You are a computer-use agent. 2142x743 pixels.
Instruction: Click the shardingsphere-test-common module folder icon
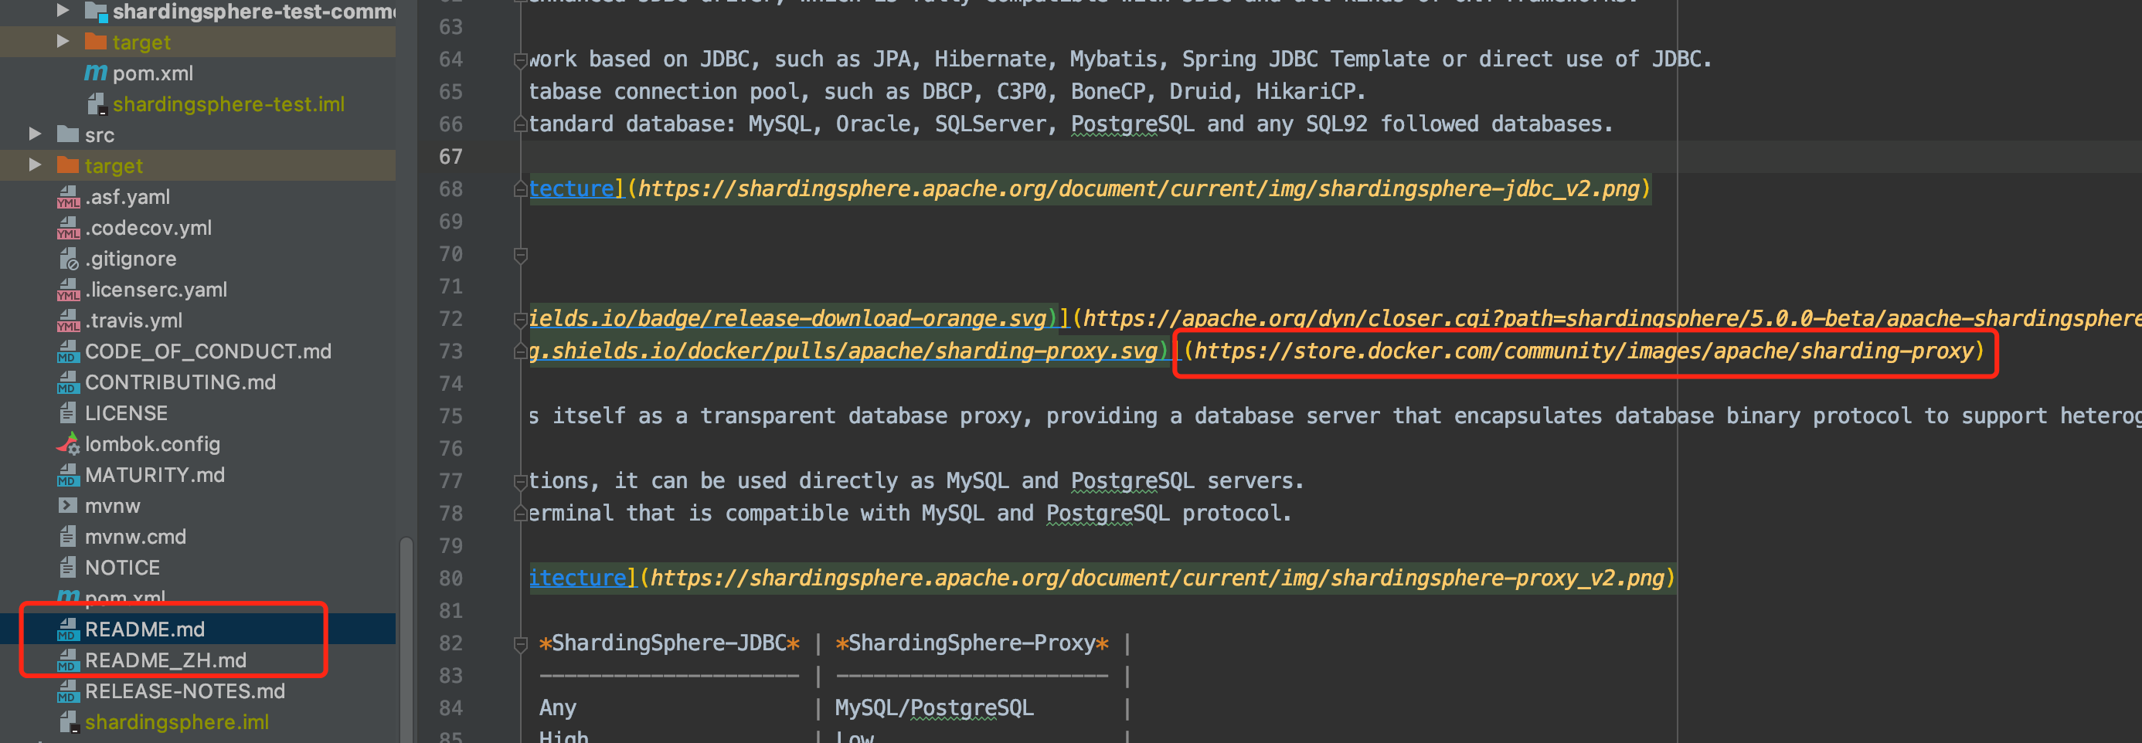tap(96, 11)
